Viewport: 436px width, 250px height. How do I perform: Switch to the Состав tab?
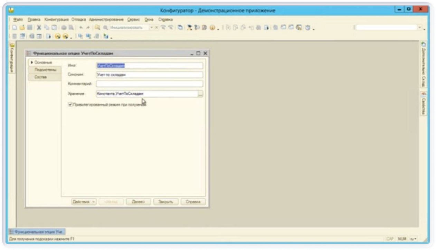[x=41, y=77]
